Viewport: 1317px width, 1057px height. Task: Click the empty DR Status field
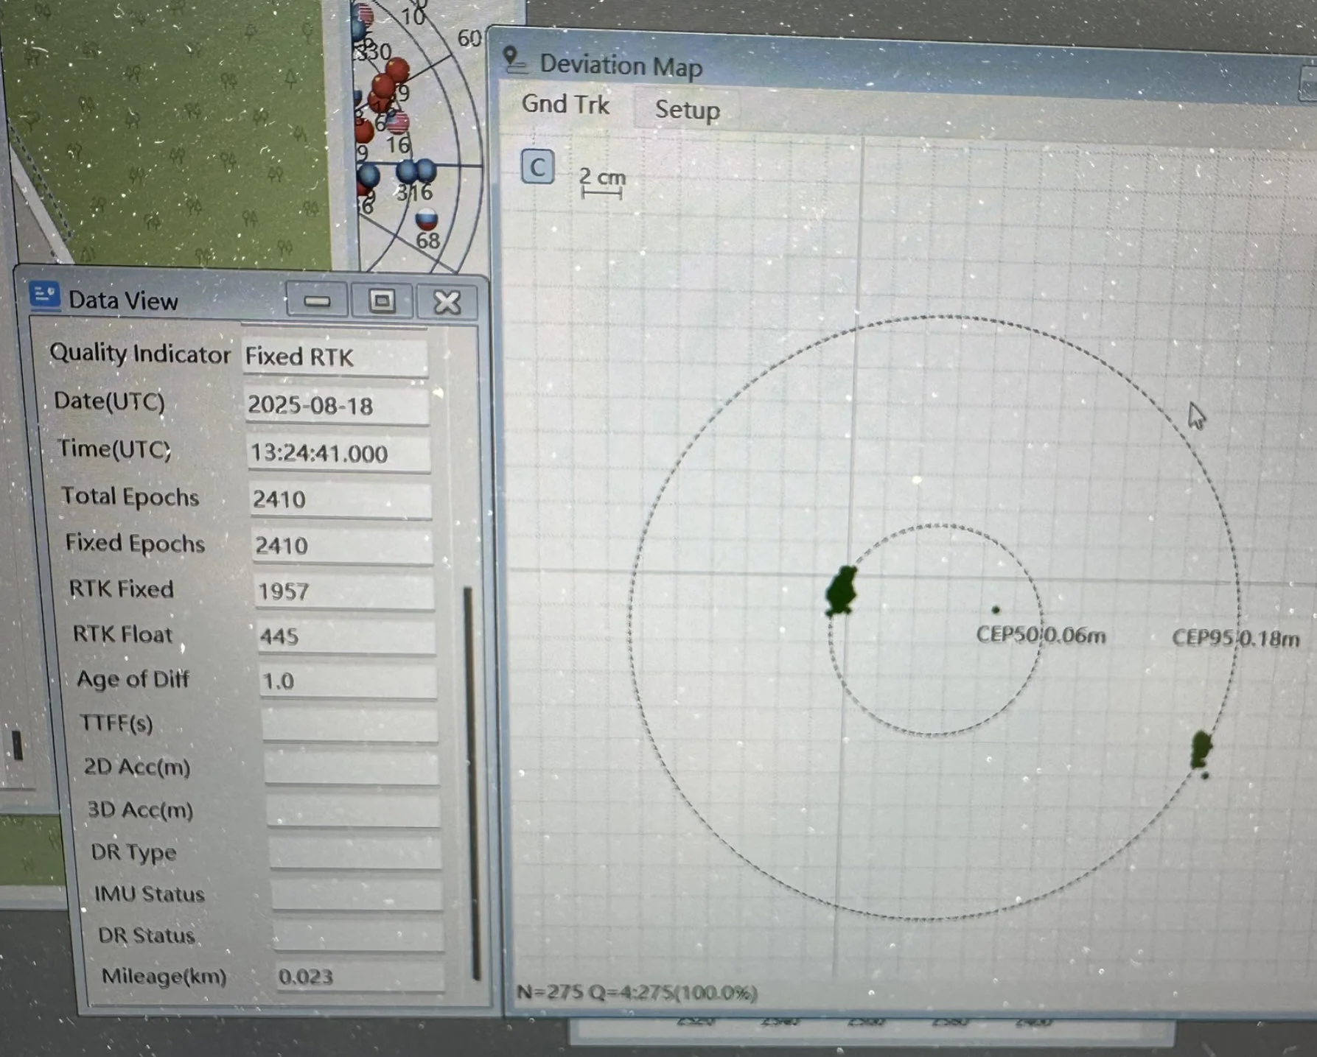click(359, 935)
